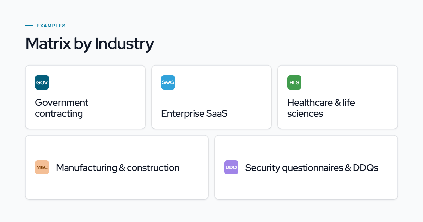Open the Enterprise SaaS card
The width and height of the screenshot is (423, 222).
[211, 97]
